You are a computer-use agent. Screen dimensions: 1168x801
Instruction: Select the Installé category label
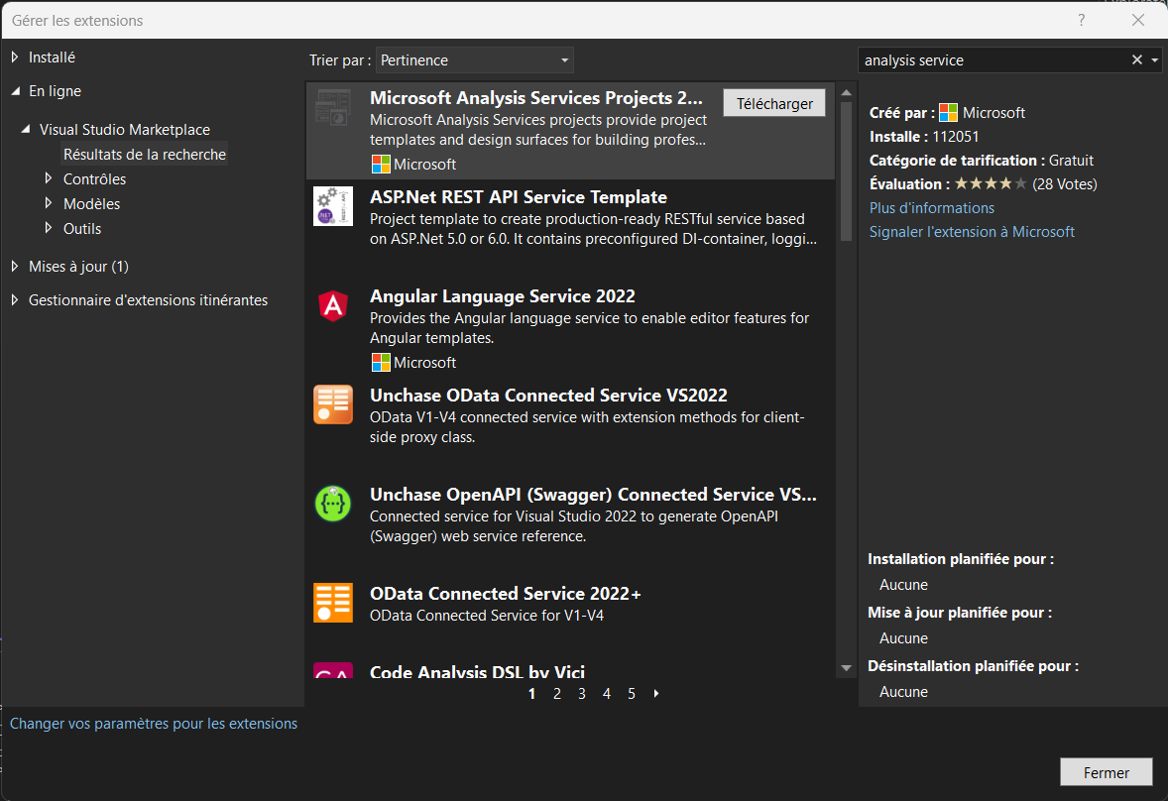53,57
